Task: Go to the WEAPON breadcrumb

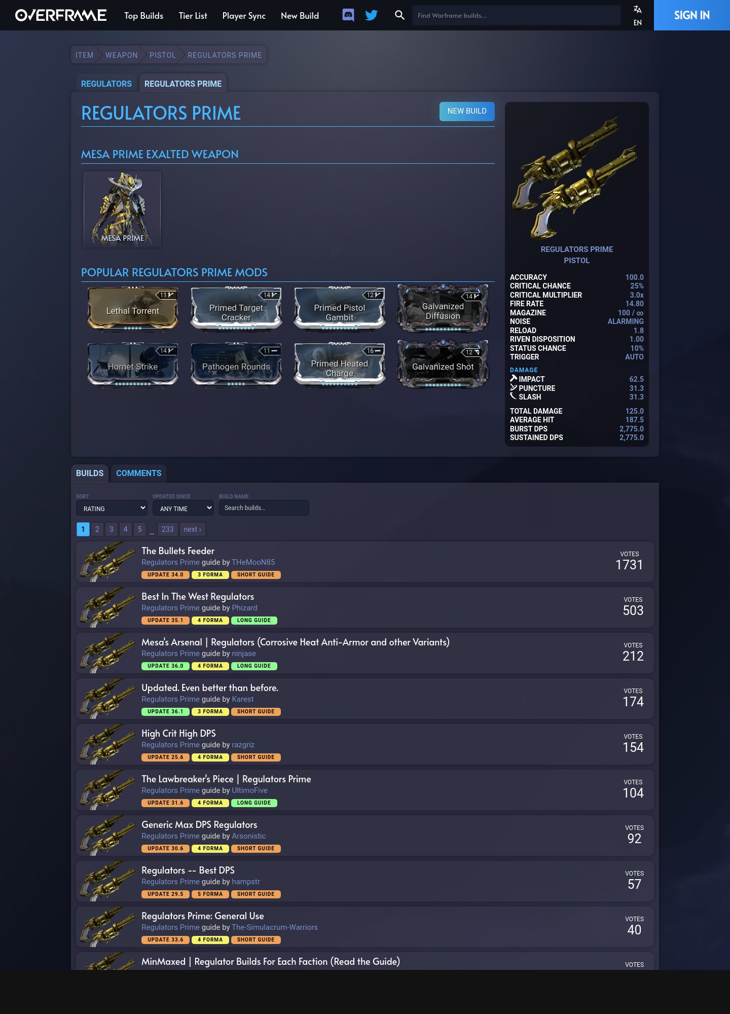Action: [x=122, y=55]
